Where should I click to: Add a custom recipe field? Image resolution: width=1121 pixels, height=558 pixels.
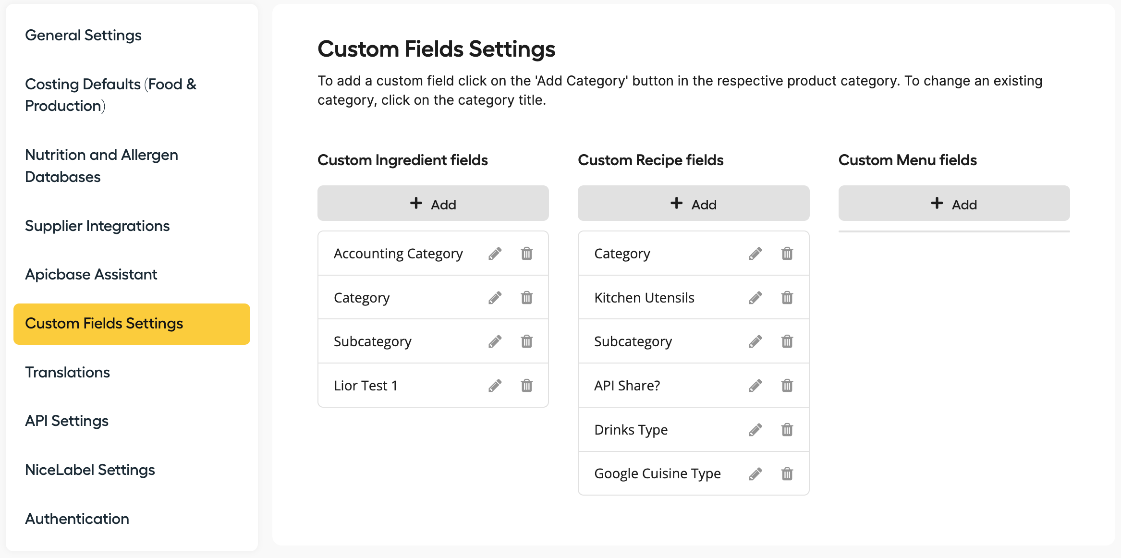(x=694, y=204)
